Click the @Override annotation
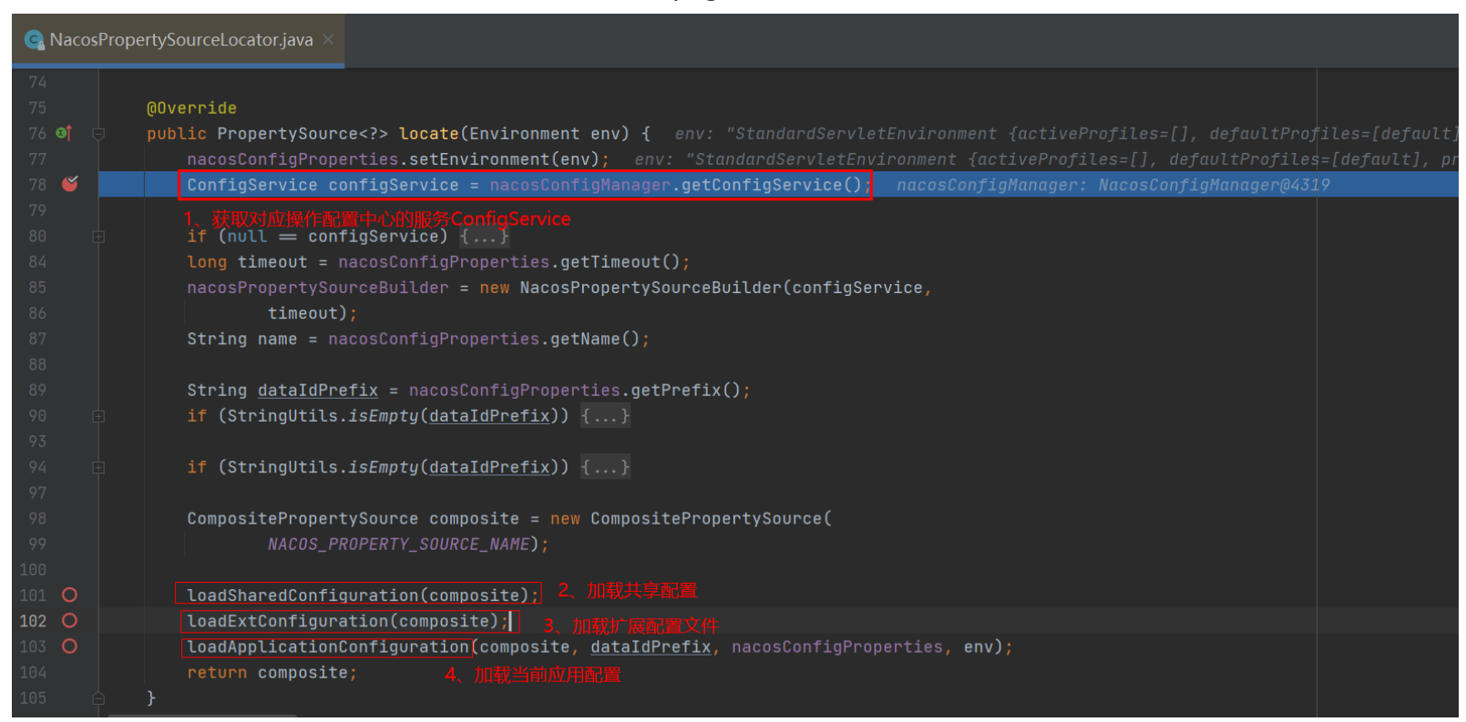Image resolution: width=1466 pixels, height=722 pixels. (191, 108)
